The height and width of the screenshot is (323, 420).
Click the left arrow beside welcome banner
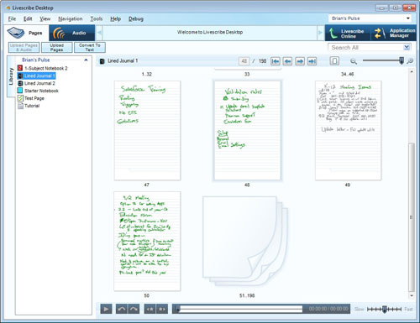tap(99, 33)
